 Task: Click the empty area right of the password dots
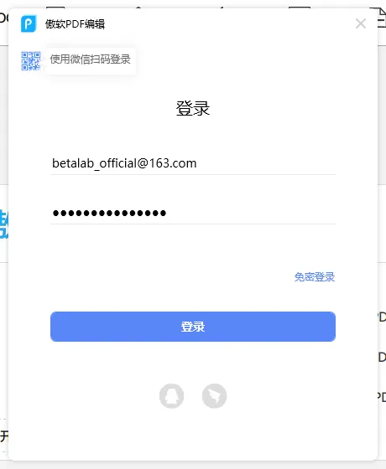click(x=251, y=214)
